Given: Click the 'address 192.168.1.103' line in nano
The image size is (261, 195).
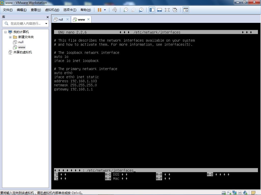Looking at the screenshot, I should point(75,81).
